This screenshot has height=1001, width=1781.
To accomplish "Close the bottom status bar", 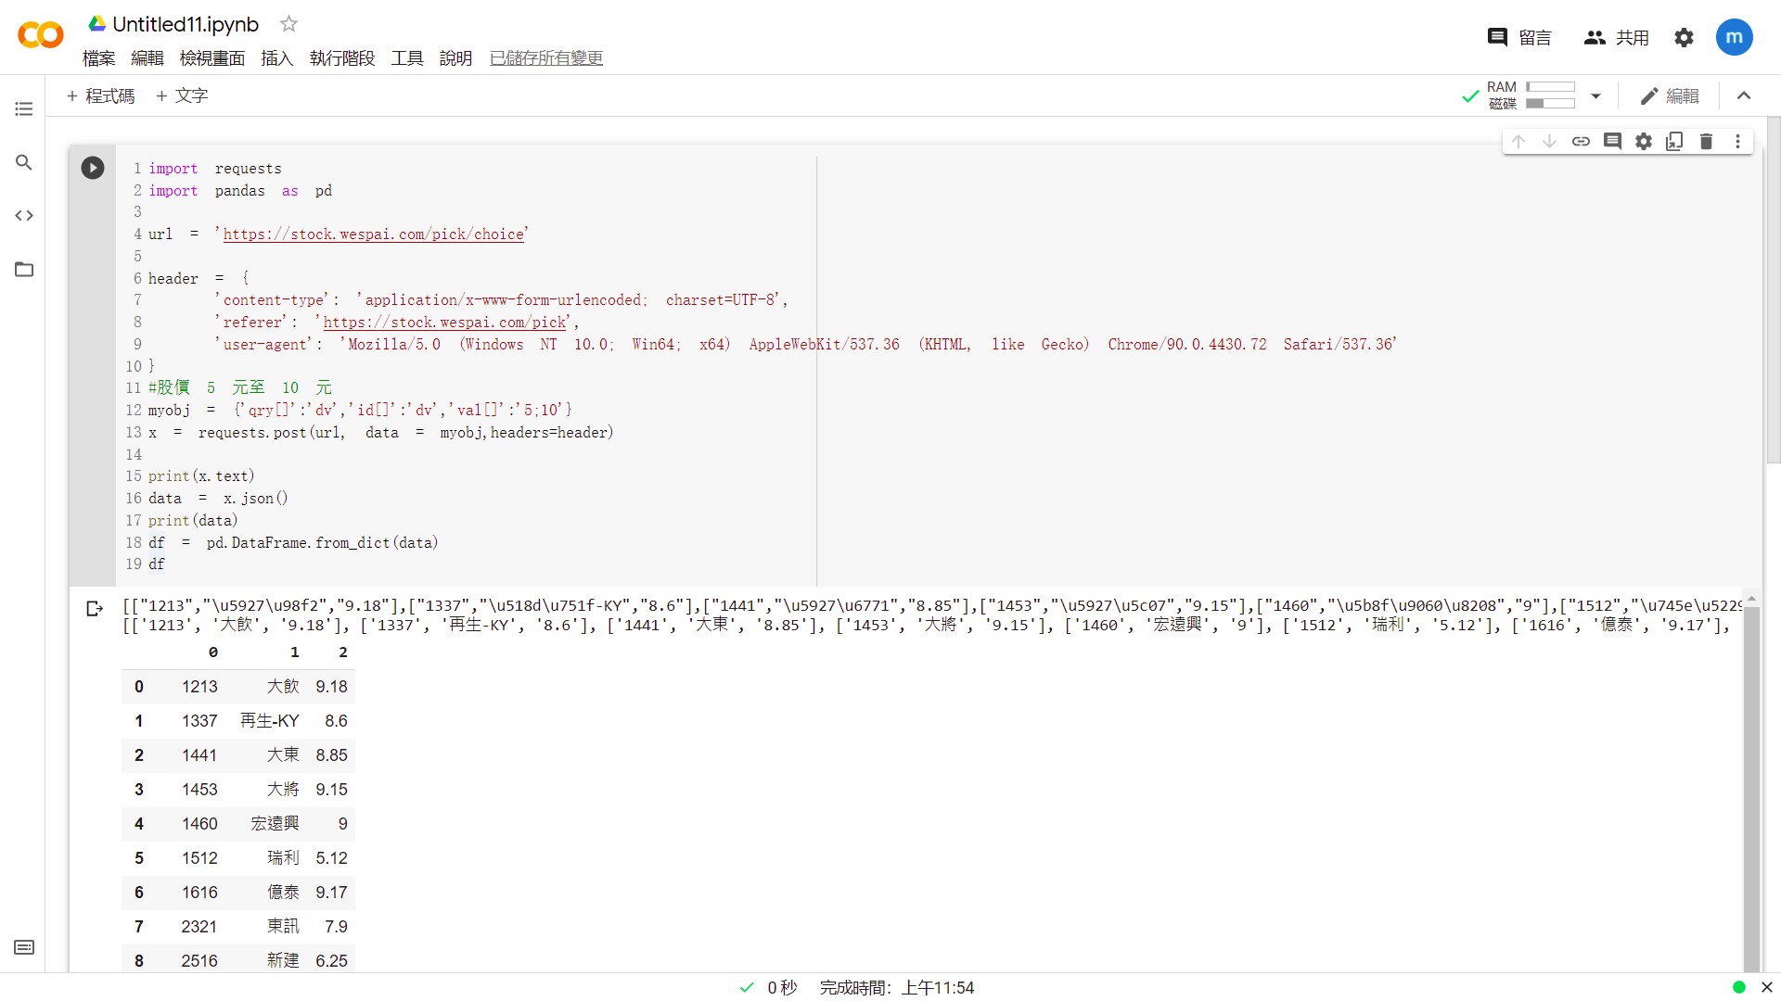I will tap(1766, 987).
